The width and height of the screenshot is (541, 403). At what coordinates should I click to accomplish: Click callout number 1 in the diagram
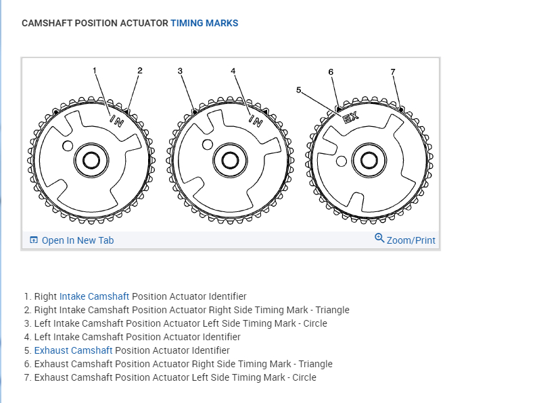[x=95, y=70]
